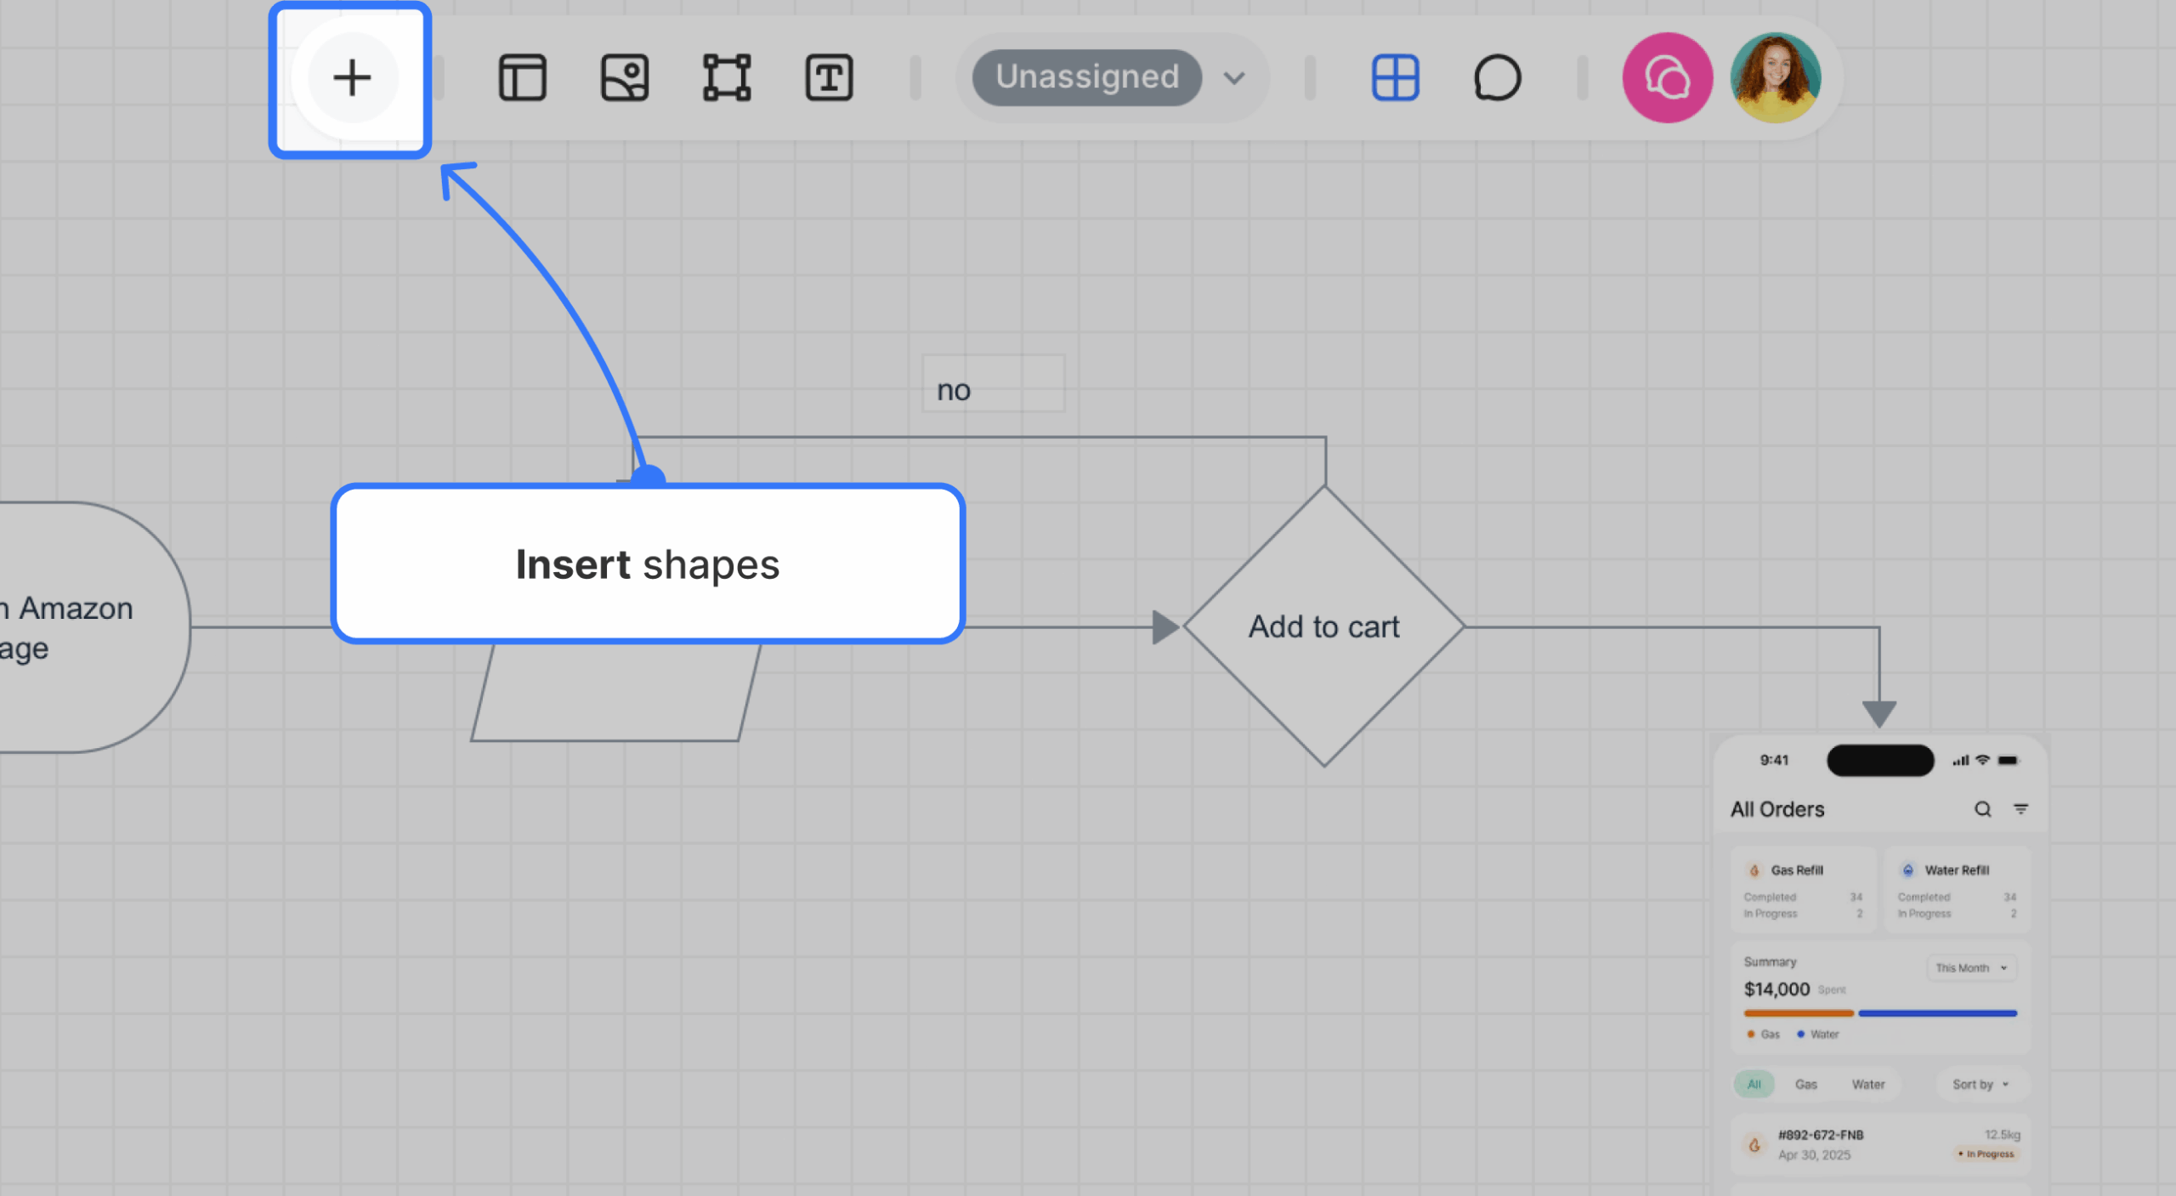Expand the This Month dropdown
The width and height of the screenshot is (2176, 1196).
[1971, 968]
